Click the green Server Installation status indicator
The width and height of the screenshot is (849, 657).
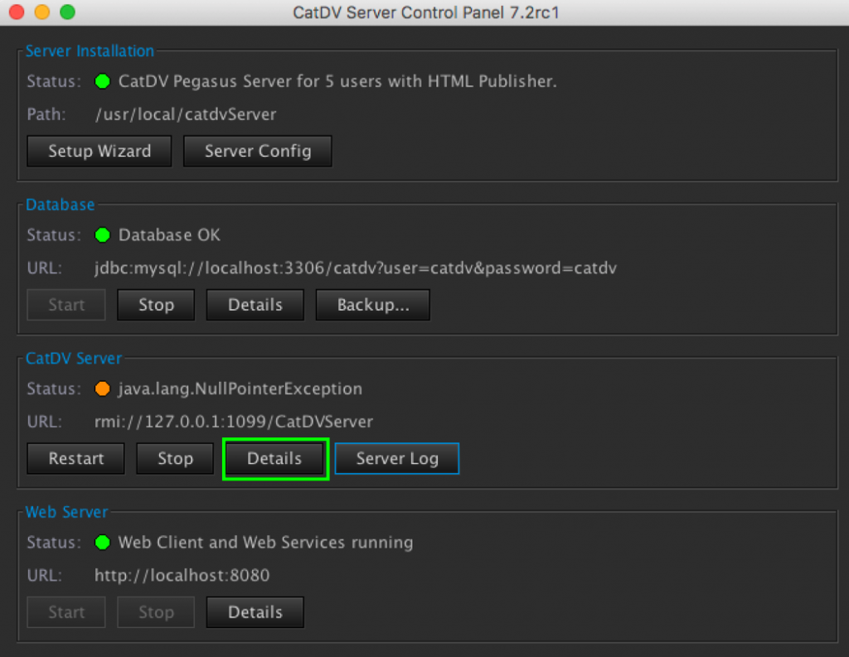tap(102, 82)
